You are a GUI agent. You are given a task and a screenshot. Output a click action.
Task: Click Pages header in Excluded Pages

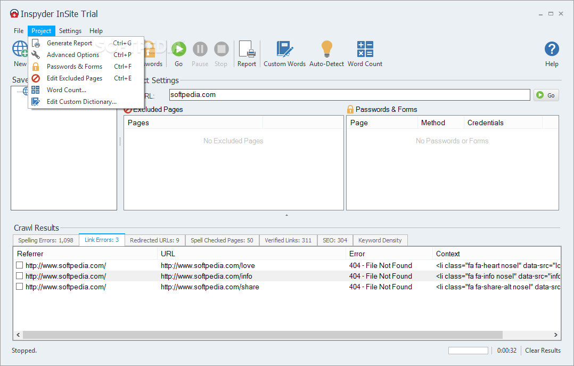click(193, 123)
